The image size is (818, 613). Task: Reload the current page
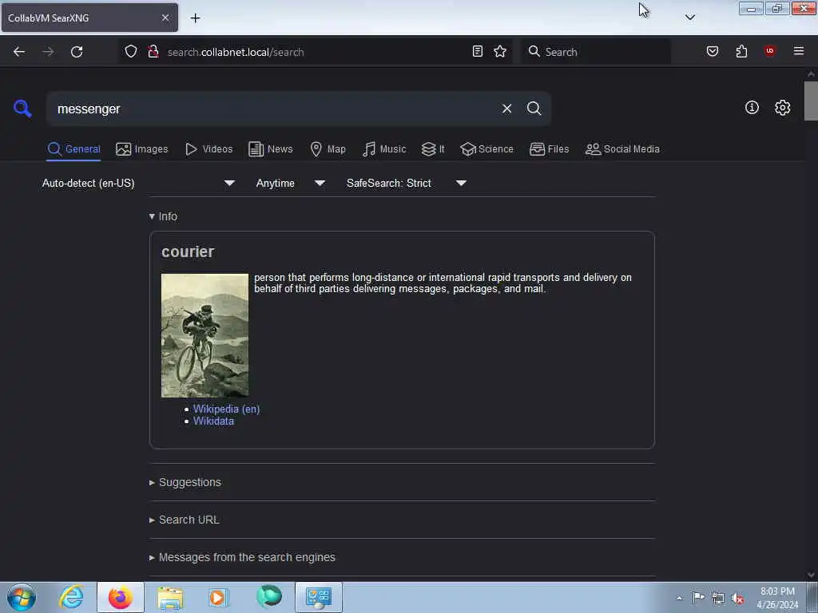click(x=77, y=52)
